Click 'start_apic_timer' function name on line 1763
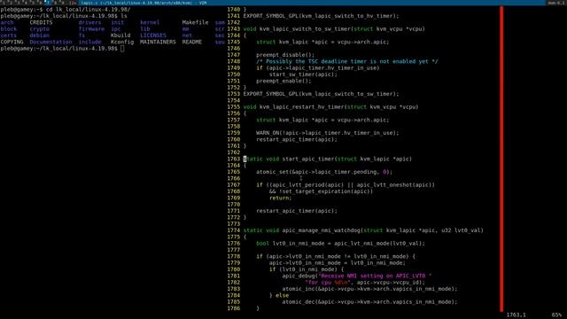 tap(307, 159)
